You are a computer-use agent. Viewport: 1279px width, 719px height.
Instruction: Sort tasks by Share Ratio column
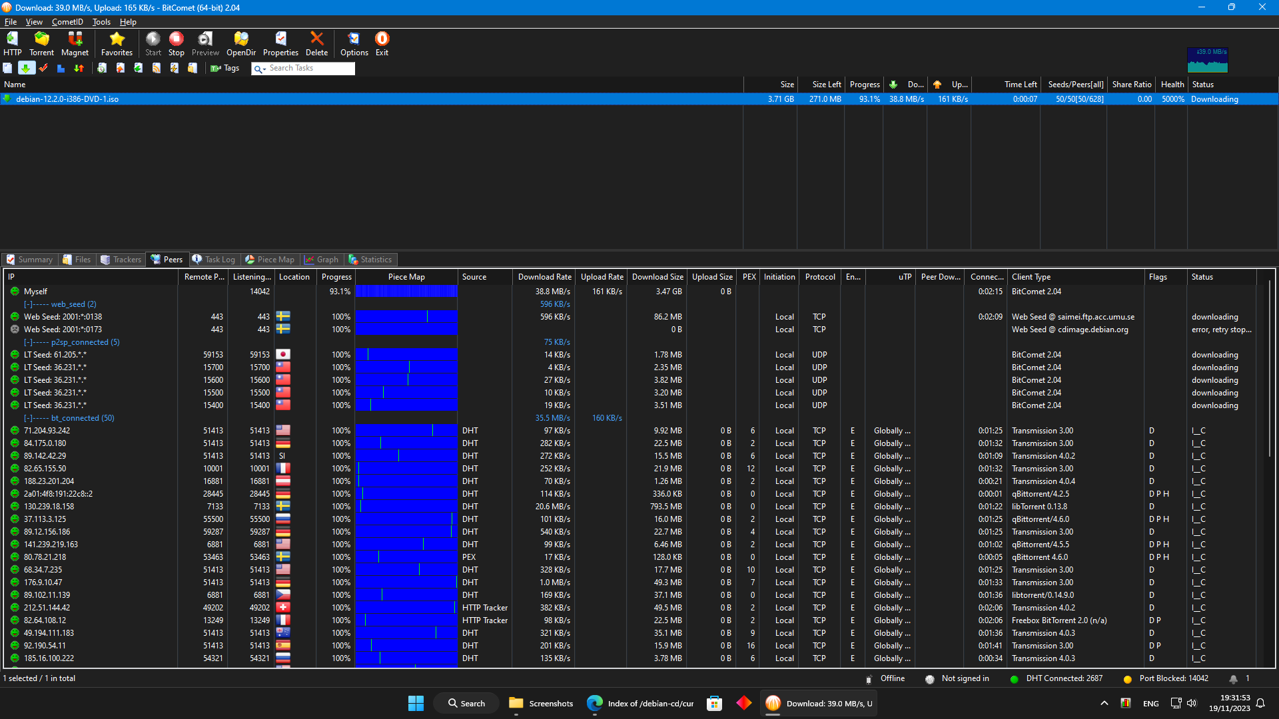click(x=1131, y=85)
